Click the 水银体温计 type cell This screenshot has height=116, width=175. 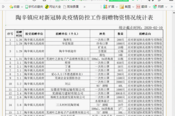[x=102, y=101]
